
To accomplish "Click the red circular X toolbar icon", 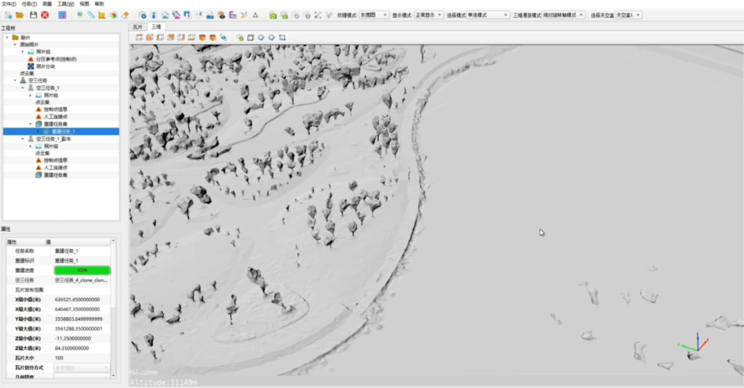I will [x=45, y=15].
